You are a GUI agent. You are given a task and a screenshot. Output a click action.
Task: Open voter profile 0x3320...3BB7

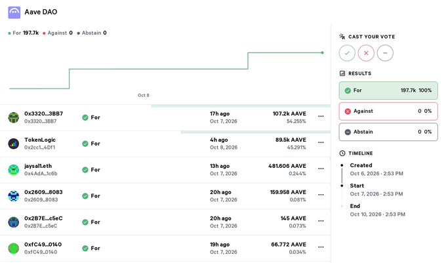[43, 113]
